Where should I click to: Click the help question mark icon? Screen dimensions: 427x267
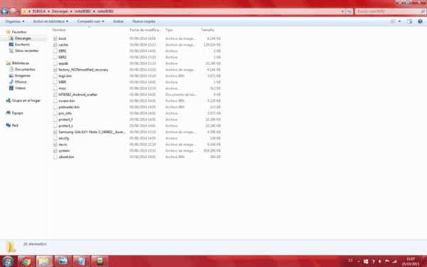420,21
